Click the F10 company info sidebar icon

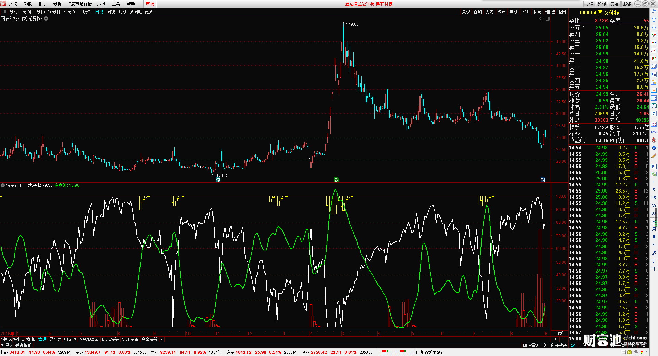pos(654,74)
